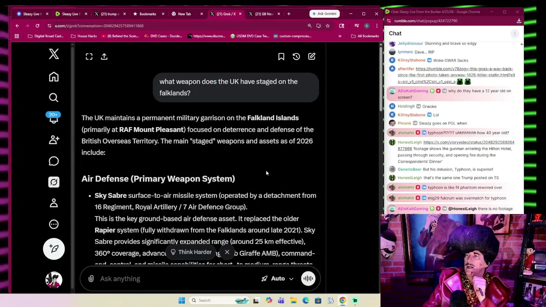Open the Follow people icon in sidebar
Screen dimensions: 546x307
(54, 140)
